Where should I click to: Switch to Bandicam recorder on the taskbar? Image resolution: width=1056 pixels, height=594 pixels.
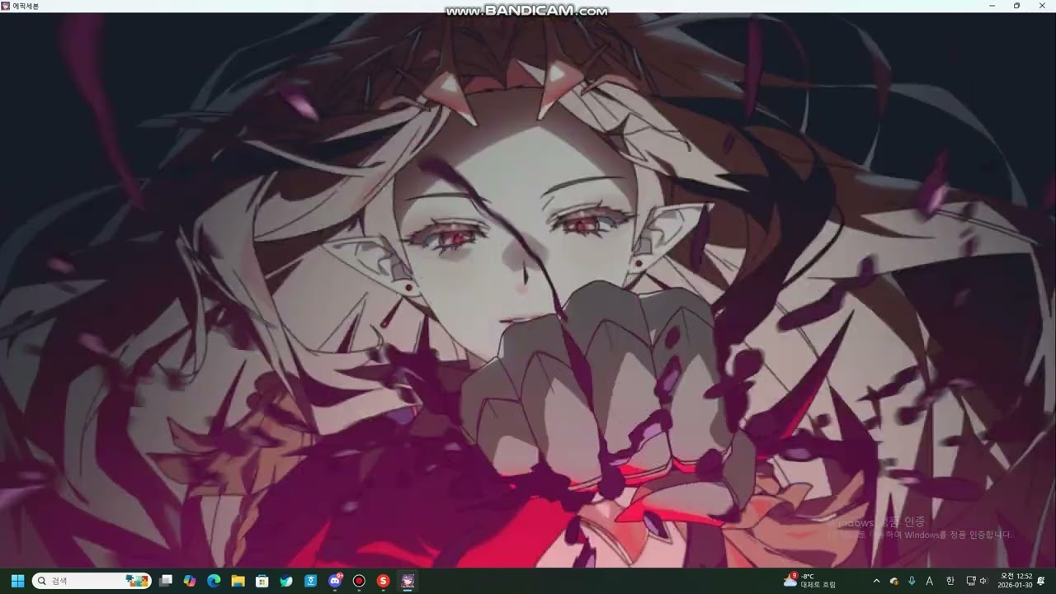click(359, 581)
